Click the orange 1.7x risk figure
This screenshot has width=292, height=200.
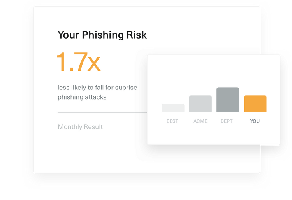tap(79, 62)
